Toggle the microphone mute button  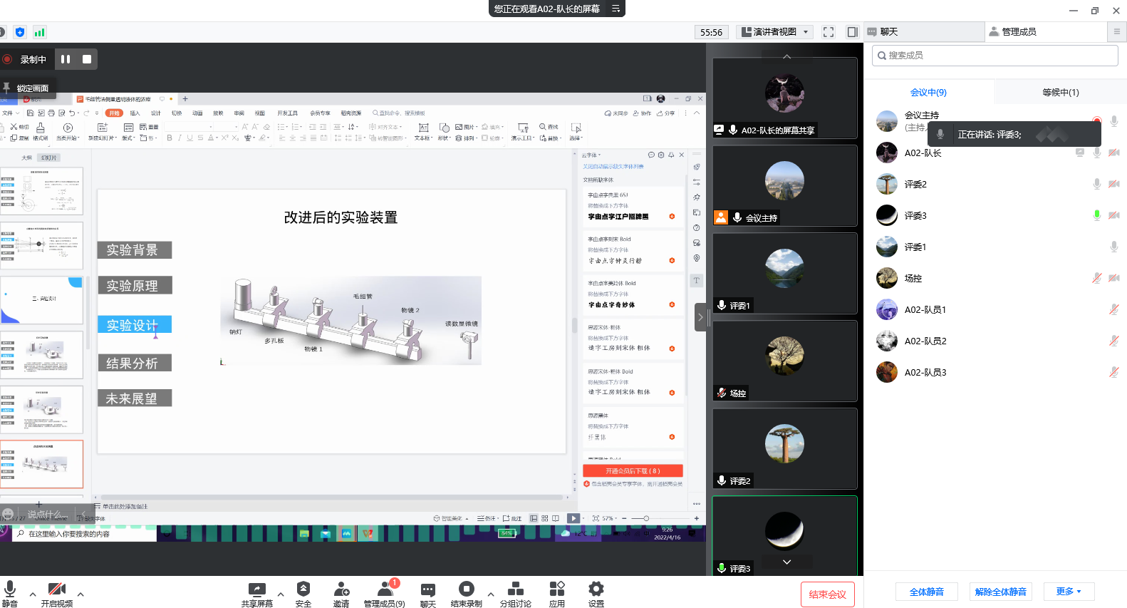pyautogui.click(x=10, y=589)
